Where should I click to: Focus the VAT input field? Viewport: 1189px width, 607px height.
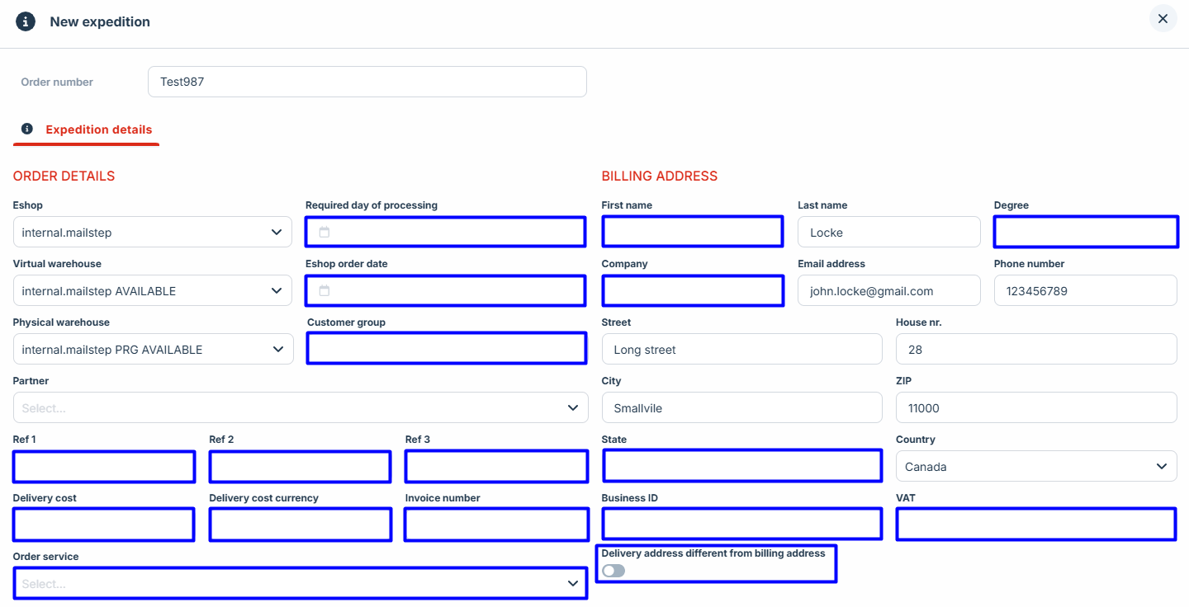pyautogui.click(x=1035, y=525)
